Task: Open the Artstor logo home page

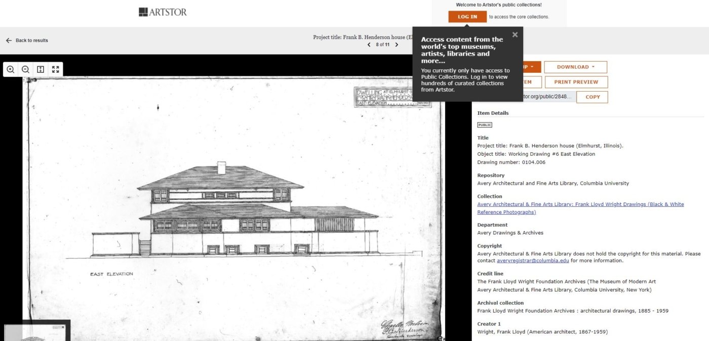Action: pyautogui.click(x=163, y=12)
